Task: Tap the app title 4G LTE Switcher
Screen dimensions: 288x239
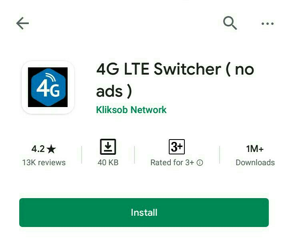Action: tap(159, 69)
